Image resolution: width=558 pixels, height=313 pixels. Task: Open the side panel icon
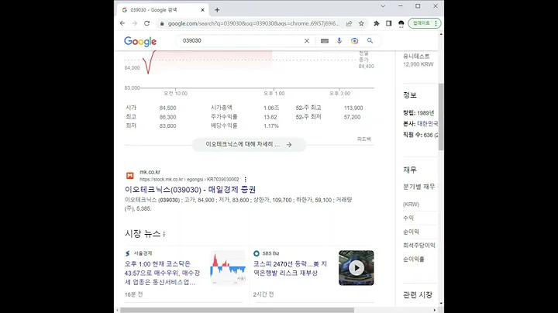388,23
